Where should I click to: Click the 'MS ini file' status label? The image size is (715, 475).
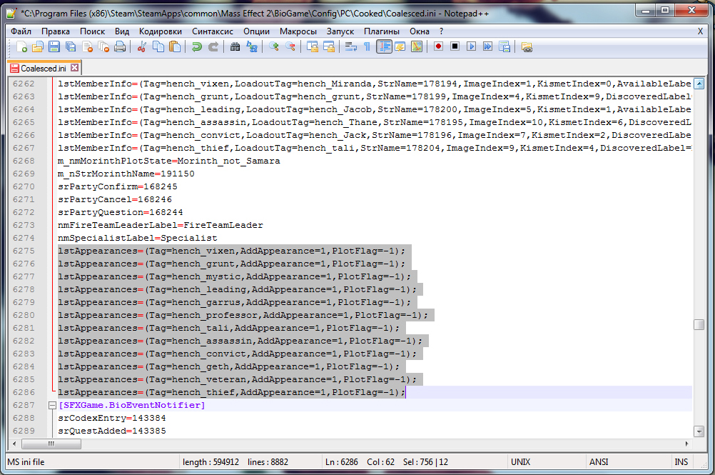pyautogui.click(x=26, y=461)
